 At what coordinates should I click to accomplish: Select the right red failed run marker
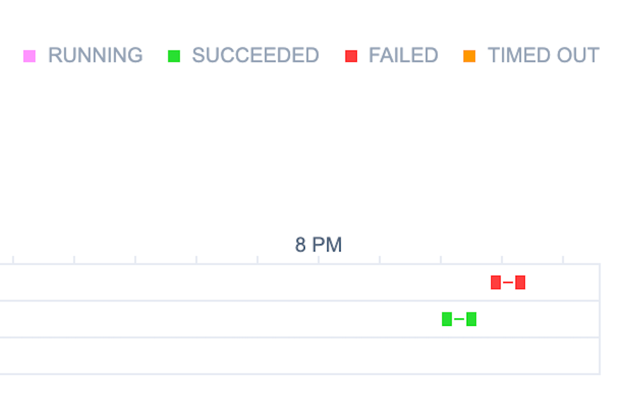pos(520,282)
